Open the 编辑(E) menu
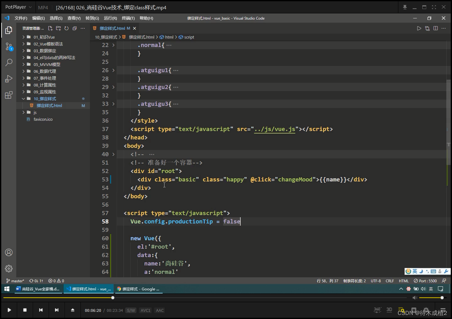452x319 pixels. click(x=38, y=18)
